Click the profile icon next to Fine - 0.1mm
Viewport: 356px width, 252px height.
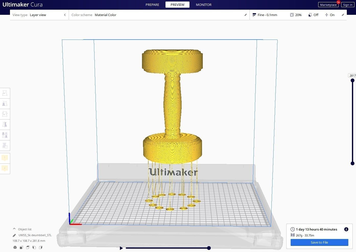254,15
